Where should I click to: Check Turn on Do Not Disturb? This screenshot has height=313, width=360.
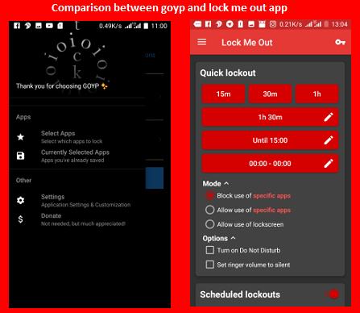[210, 250]
